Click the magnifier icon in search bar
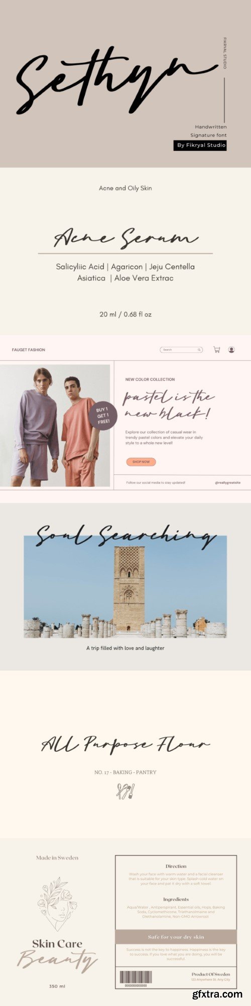Image resolution: width=251 pixels, height=1006 pixels. (199, 350)
